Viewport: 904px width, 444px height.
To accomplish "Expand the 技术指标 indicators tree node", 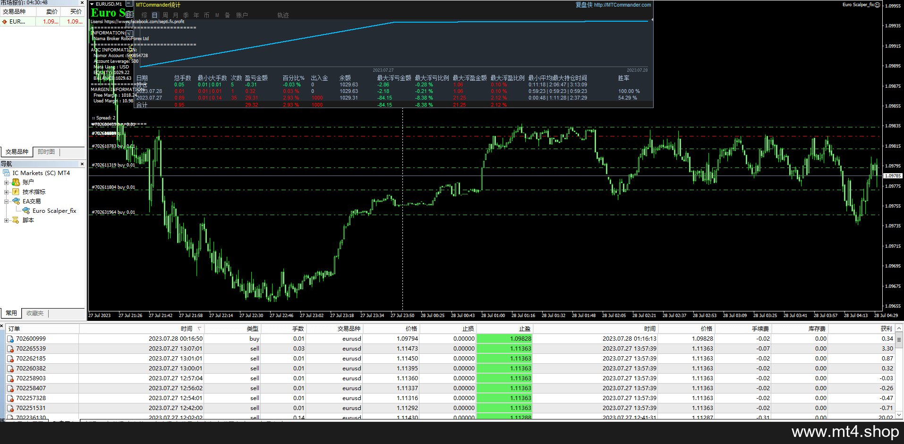I will (7, 192).
